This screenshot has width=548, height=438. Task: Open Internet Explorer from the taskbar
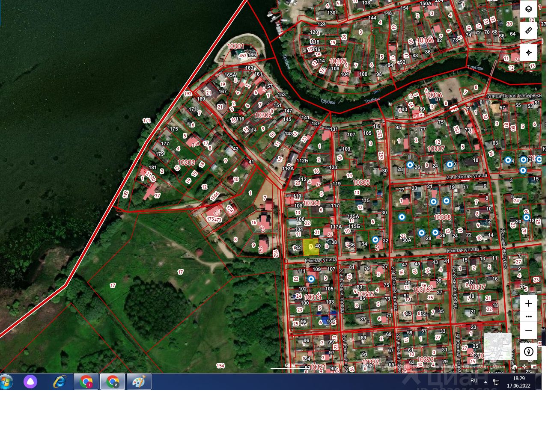click(x=59, y=382)
